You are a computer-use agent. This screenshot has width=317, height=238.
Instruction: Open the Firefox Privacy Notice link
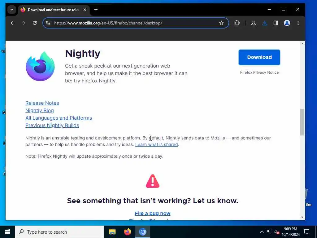[259, 73]
